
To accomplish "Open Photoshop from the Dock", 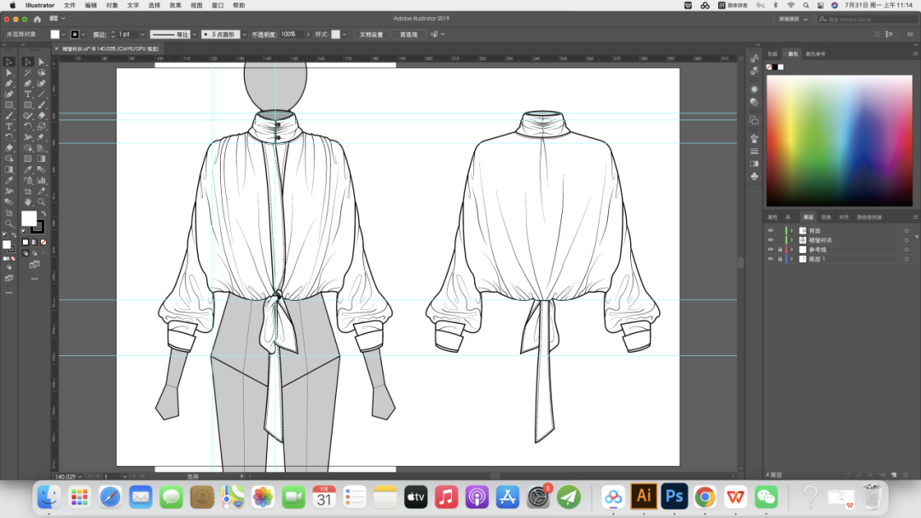I will tap(675, 497).
